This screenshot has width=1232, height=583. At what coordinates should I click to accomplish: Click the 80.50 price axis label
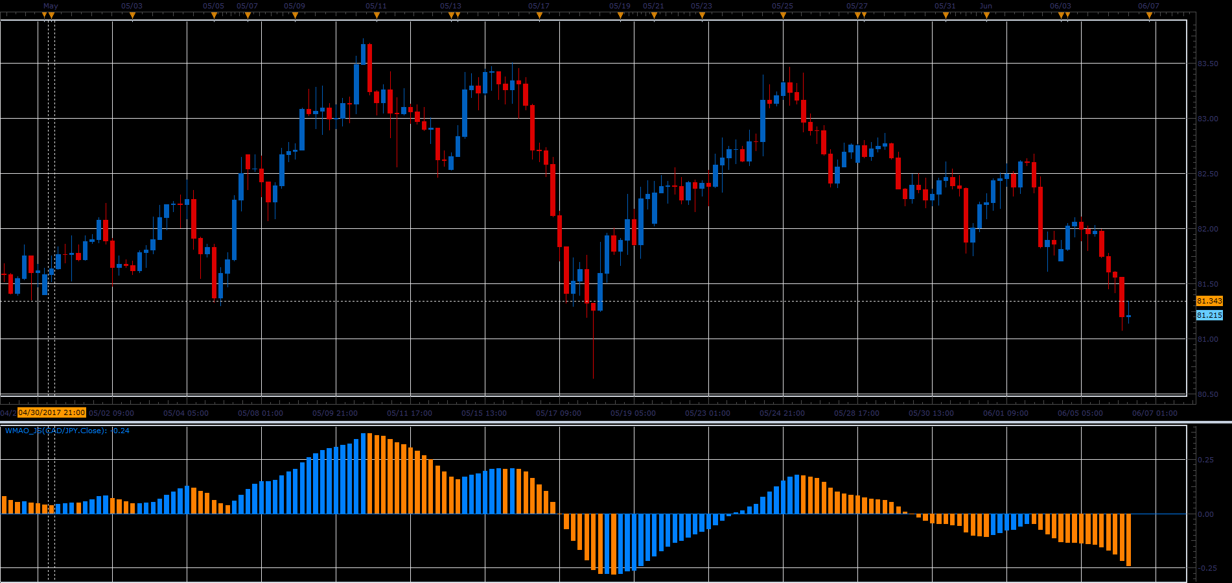click(x=1208, y=394)
